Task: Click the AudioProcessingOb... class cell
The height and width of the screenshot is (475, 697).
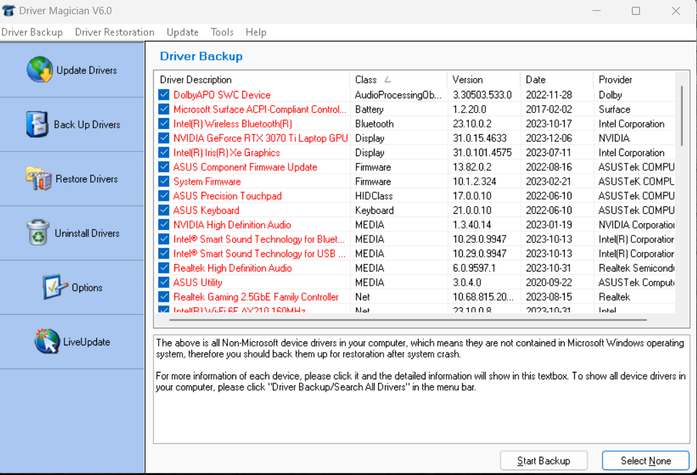Action: (398, 94)
